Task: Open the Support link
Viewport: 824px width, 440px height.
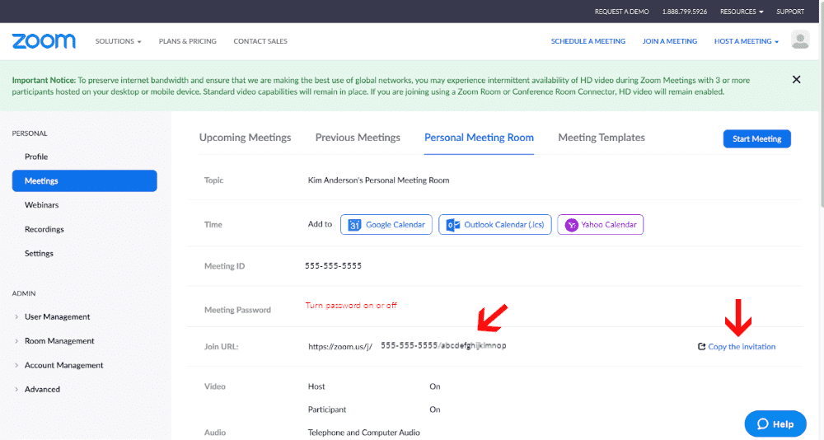Action: (x=790, y=12)
